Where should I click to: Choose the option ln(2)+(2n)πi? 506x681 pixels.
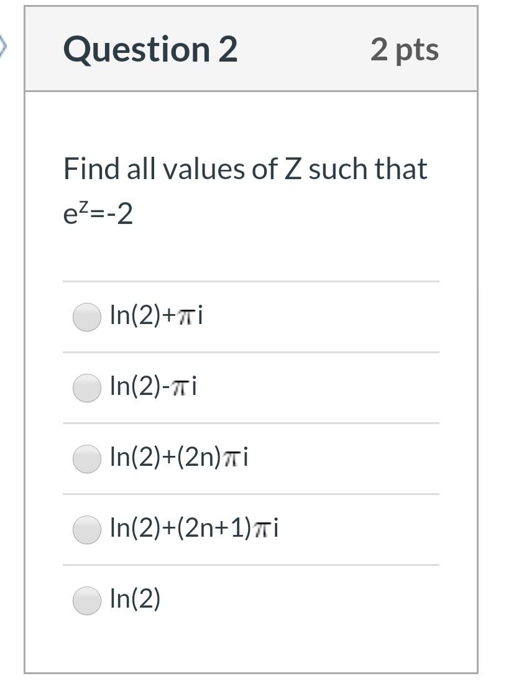click(87, 457)
